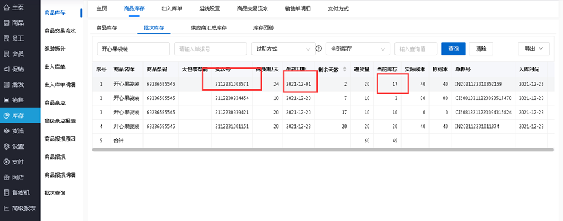Switch to the 支付方式 top tab
The width and height of the screenshot is (563, 221).
pyautogui.click(x=338, y=8)
